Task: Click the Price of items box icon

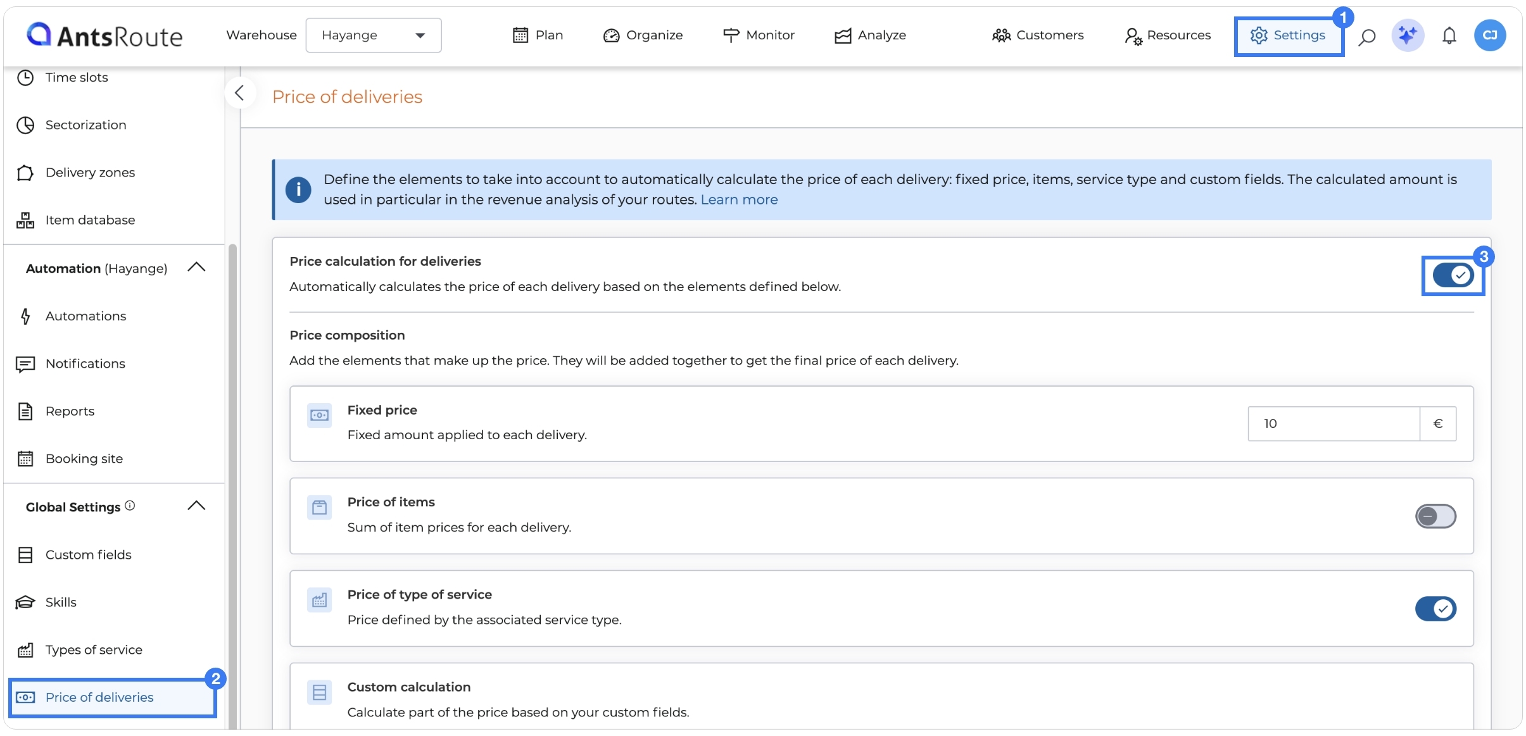Action: [x=319, y=508]
